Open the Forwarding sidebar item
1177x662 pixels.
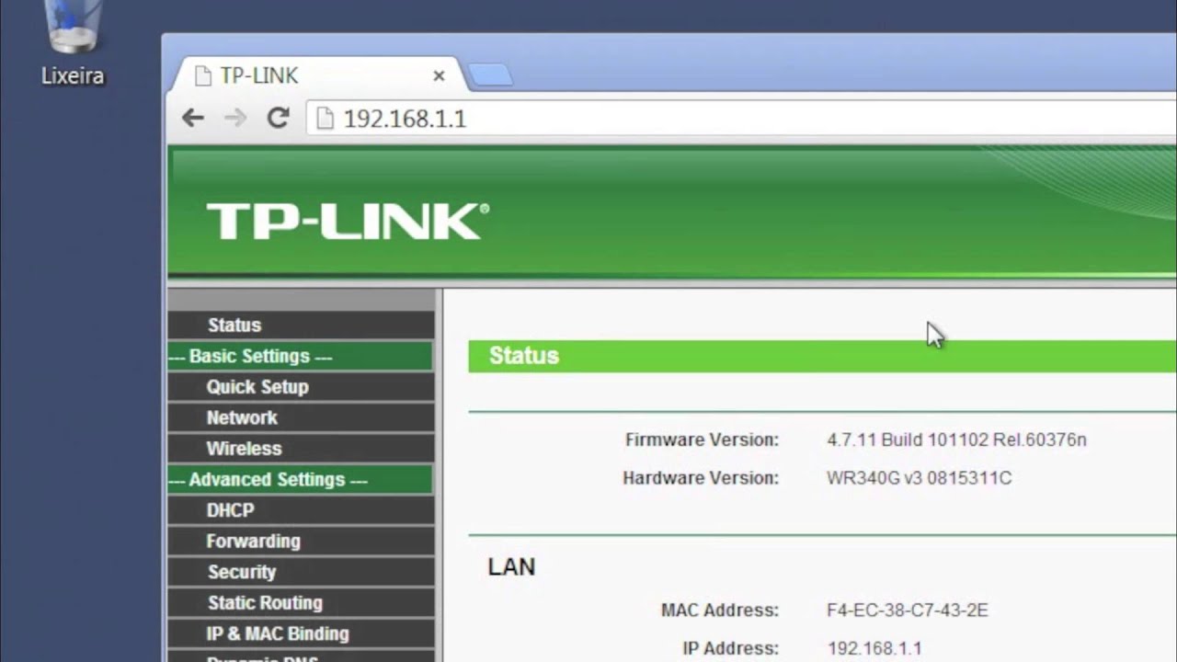pos(300,542)
